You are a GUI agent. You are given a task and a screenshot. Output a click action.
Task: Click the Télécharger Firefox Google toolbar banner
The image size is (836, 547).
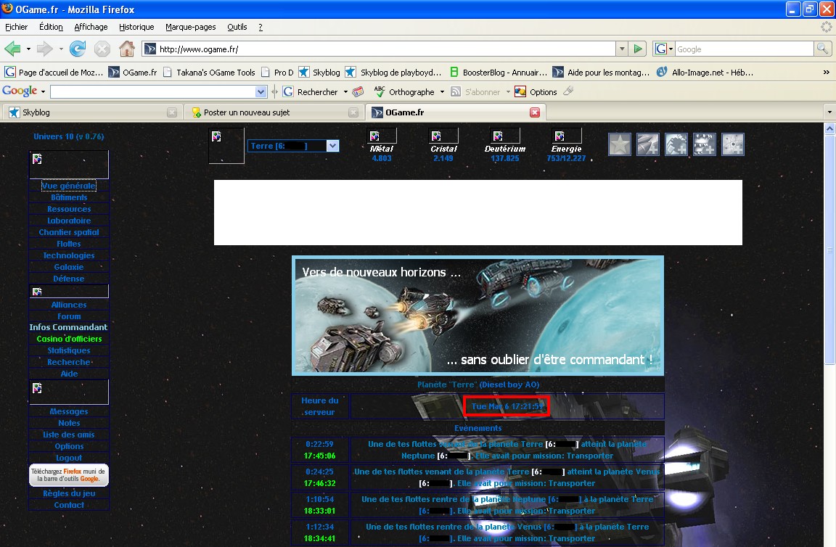click(69, 475)
